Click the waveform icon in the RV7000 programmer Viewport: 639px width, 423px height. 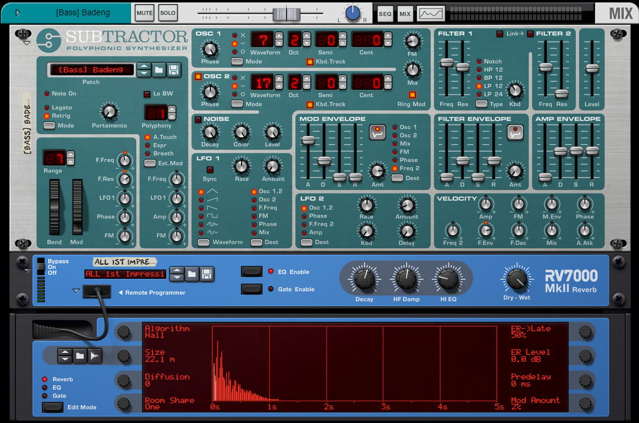(94, 355)
